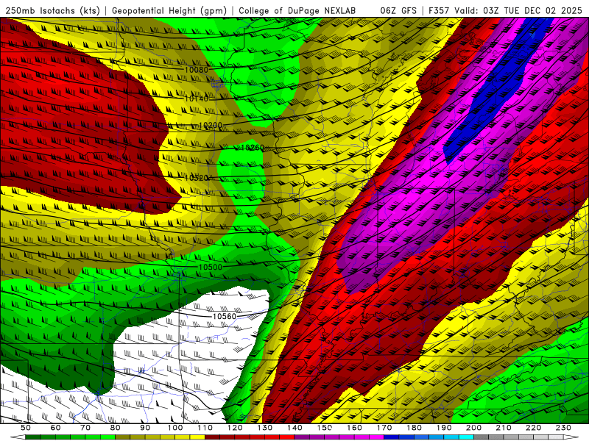Click the 50 value on the legend scale
Viewport: 589px width, 441px height.
[26, 428]
